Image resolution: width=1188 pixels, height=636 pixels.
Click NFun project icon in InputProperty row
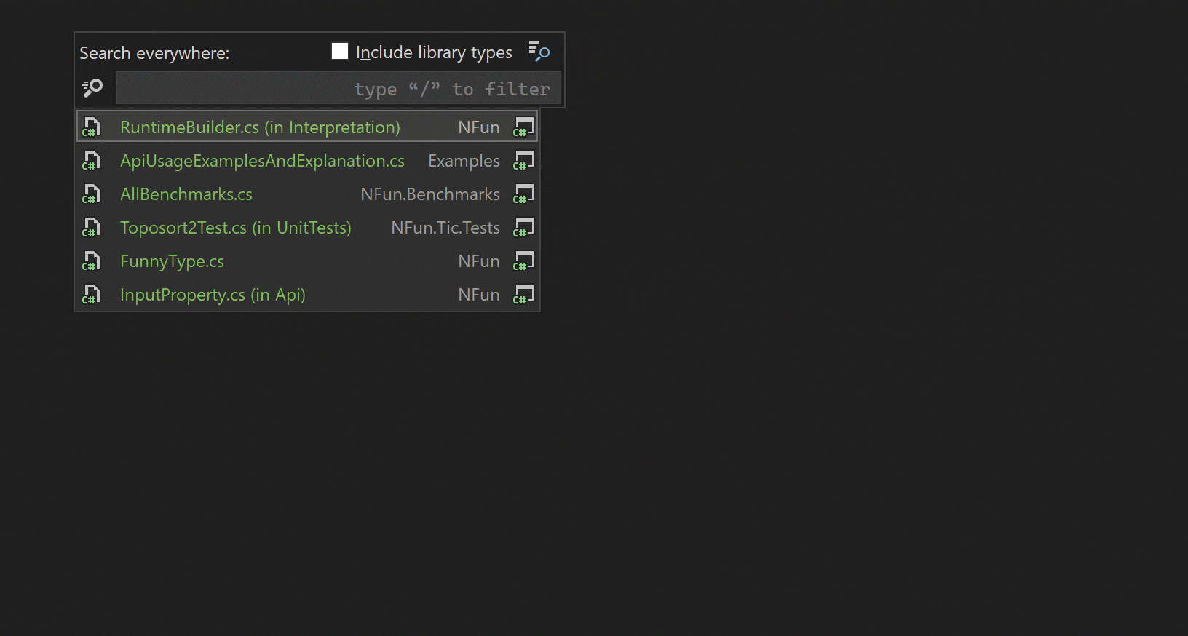tap(523, 294)
